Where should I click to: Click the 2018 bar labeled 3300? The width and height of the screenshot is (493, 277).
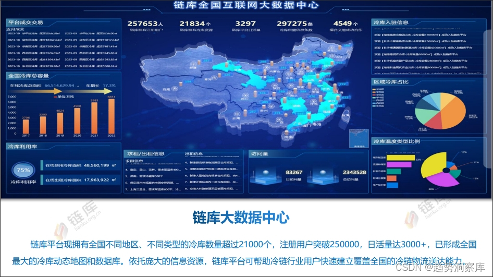coord(43,125)
